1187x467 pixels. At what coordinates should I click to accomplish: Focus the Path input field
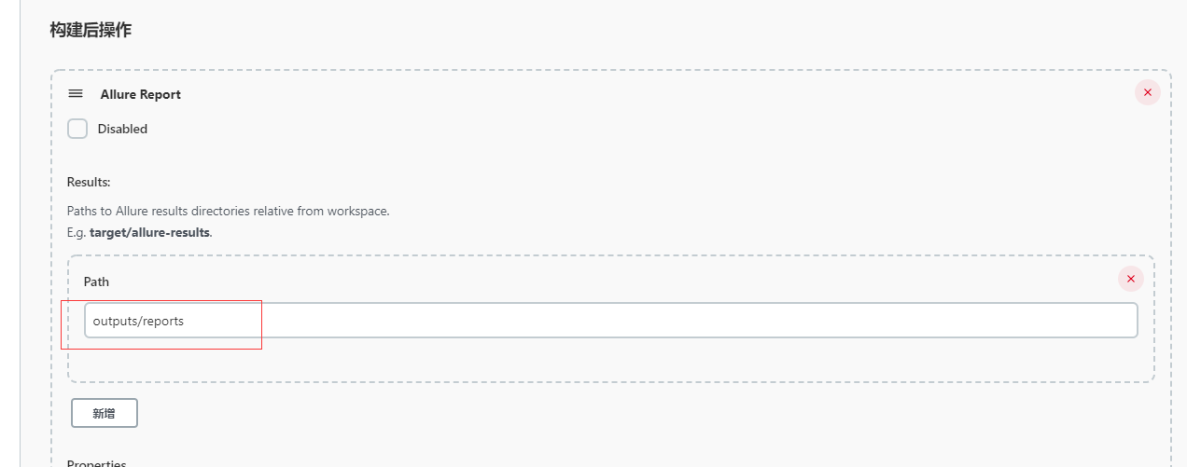(x=610, y=321)
